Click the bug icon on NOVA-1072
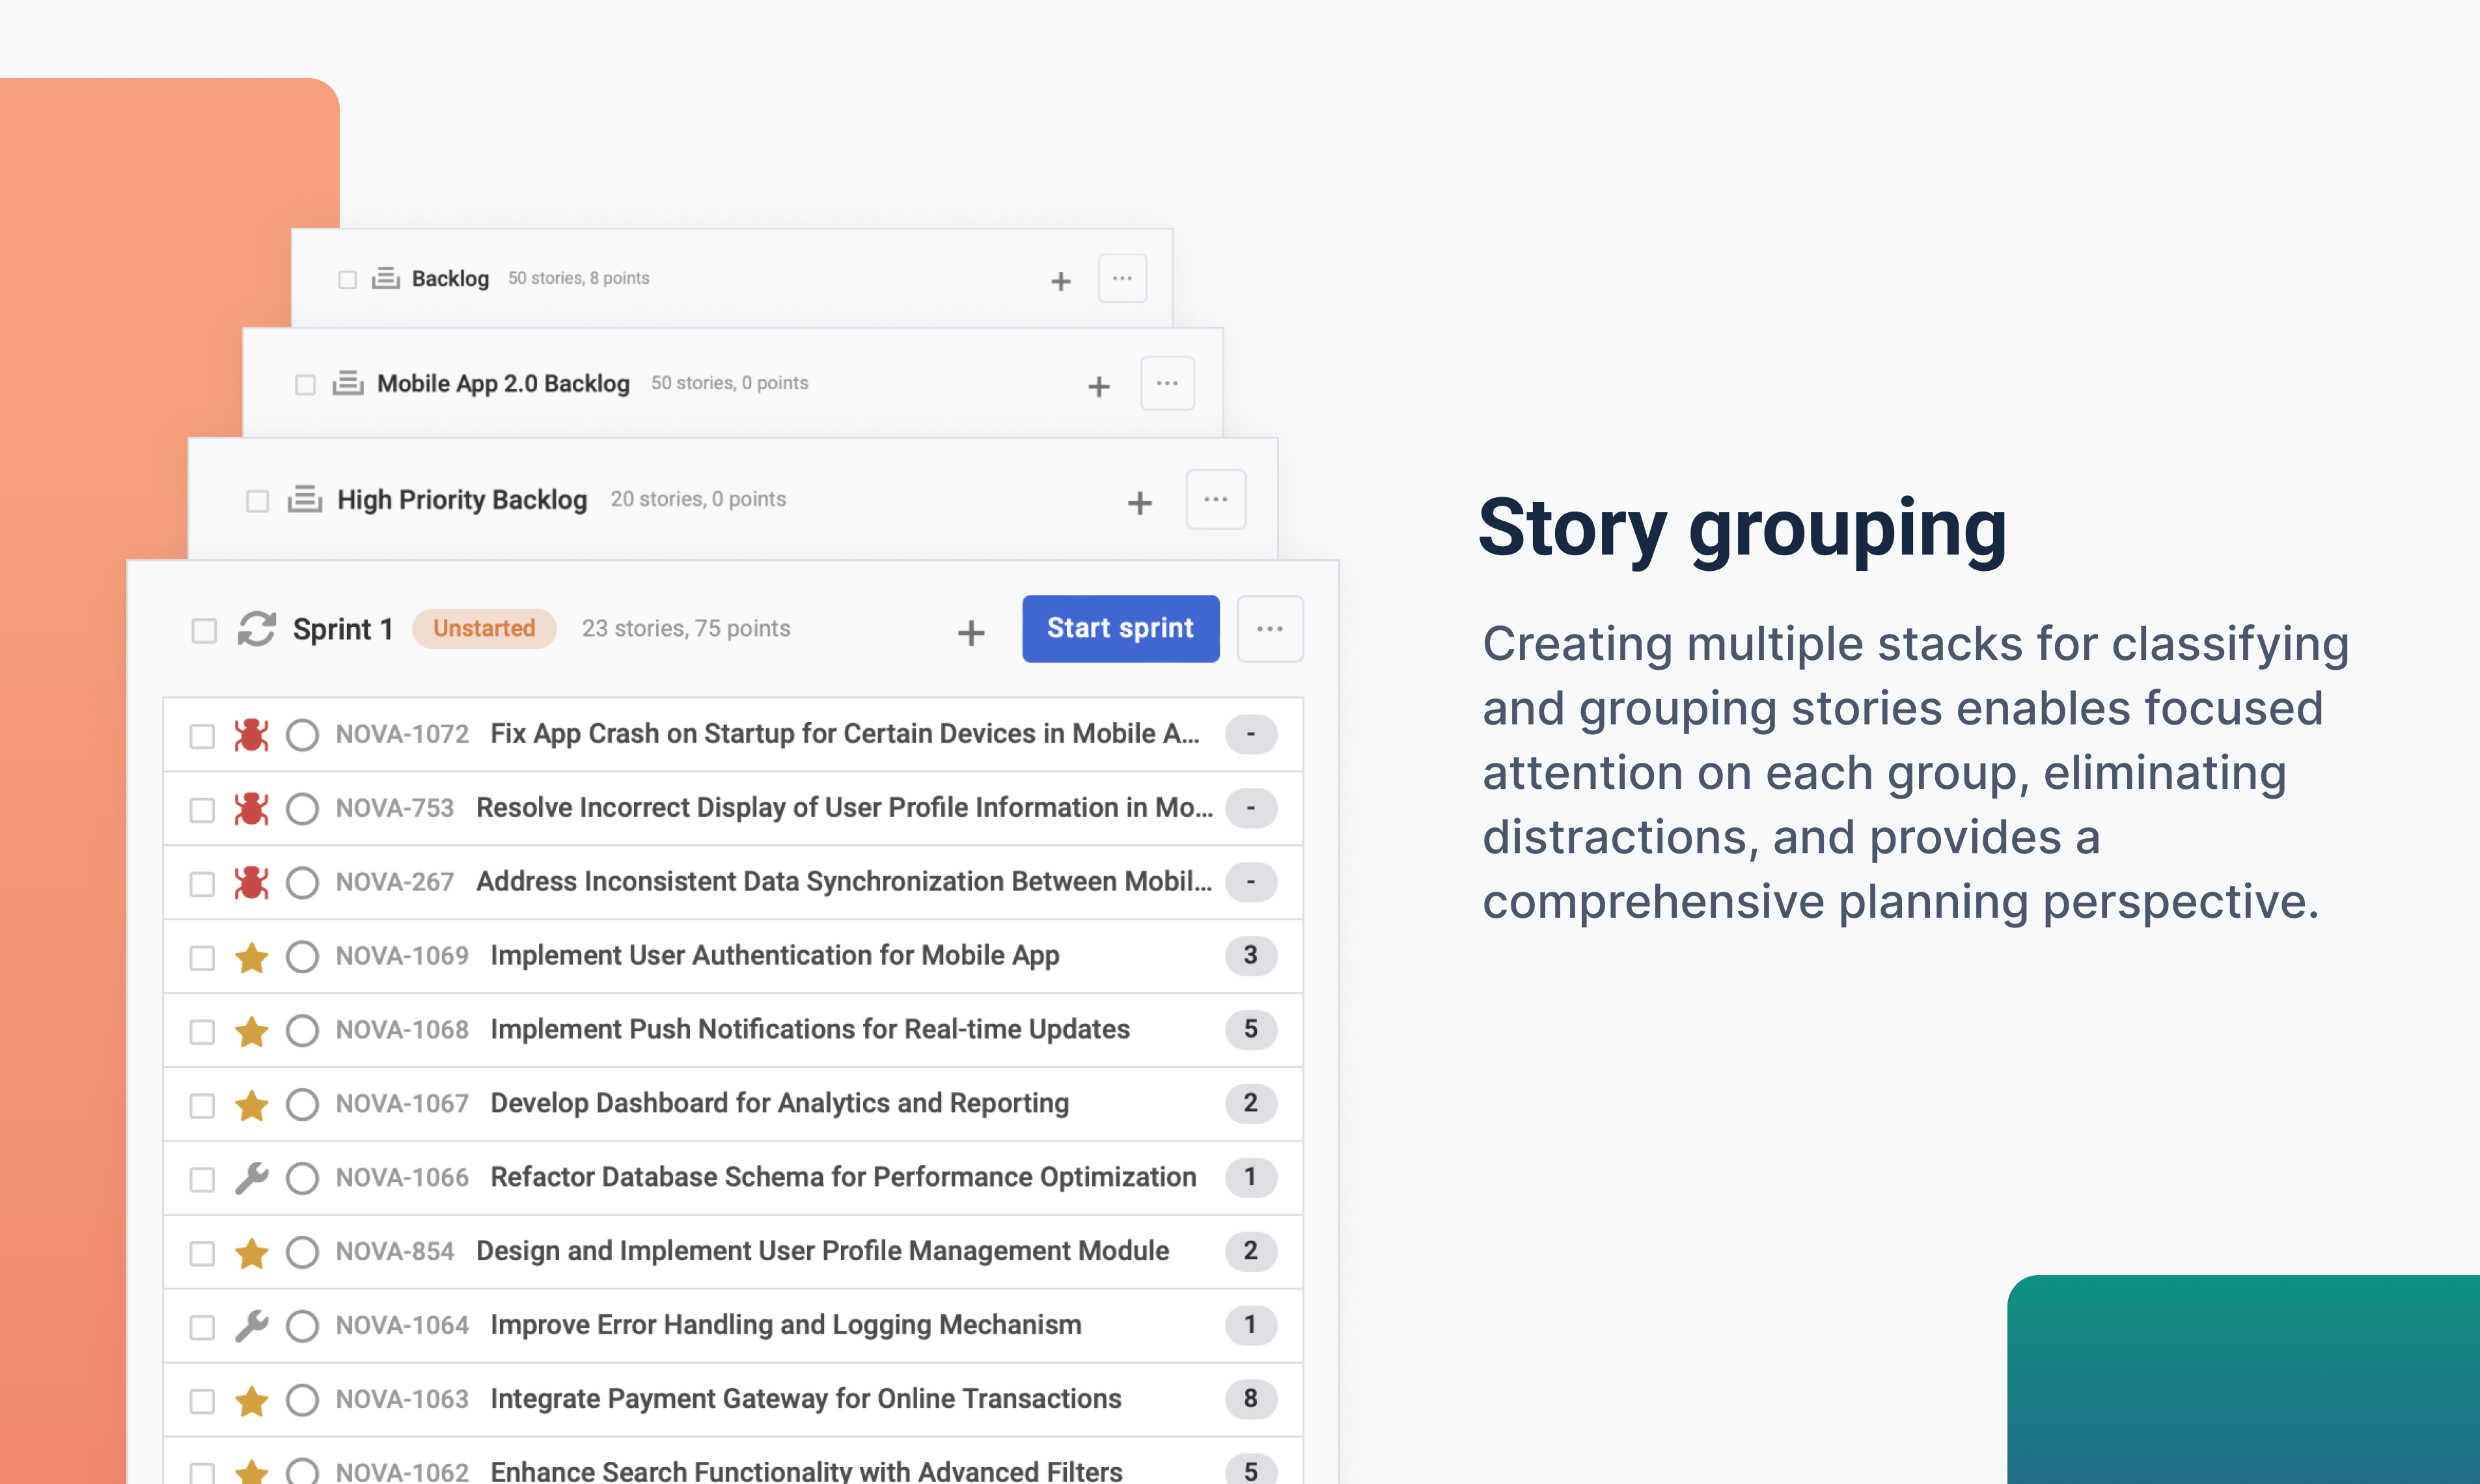This screenshot has height=1484, width=2480. point(251,735)
